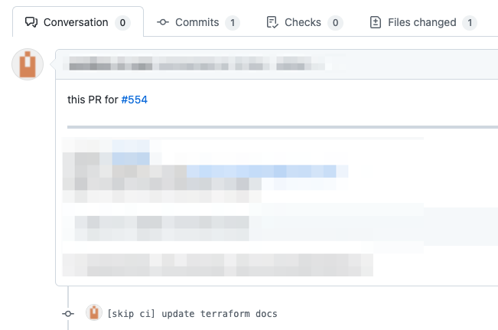Image resolution: width=498 pixels, height=330 pixels.
Task: Open the Files changed tab
Action: tap(423, 22)
